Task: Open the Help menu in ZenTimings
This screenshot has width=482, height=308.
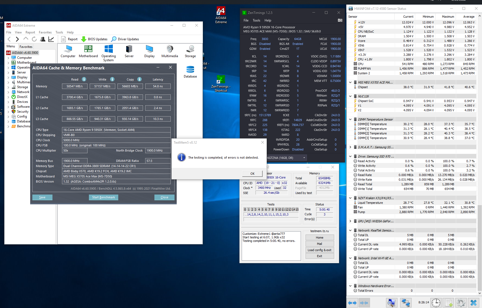Action: tap(268, 20)
